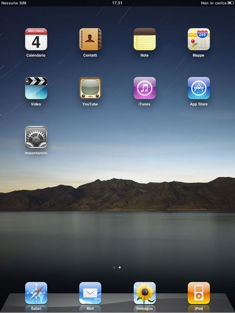Tap the 17.51 clock in status bar
This screenshot has width=235, height=313.
tap(117, 3)
